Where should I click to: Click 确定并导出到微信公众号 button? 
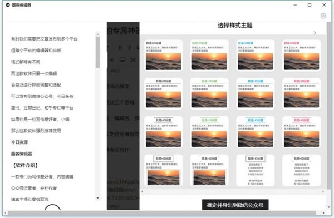tap(235, 205)
